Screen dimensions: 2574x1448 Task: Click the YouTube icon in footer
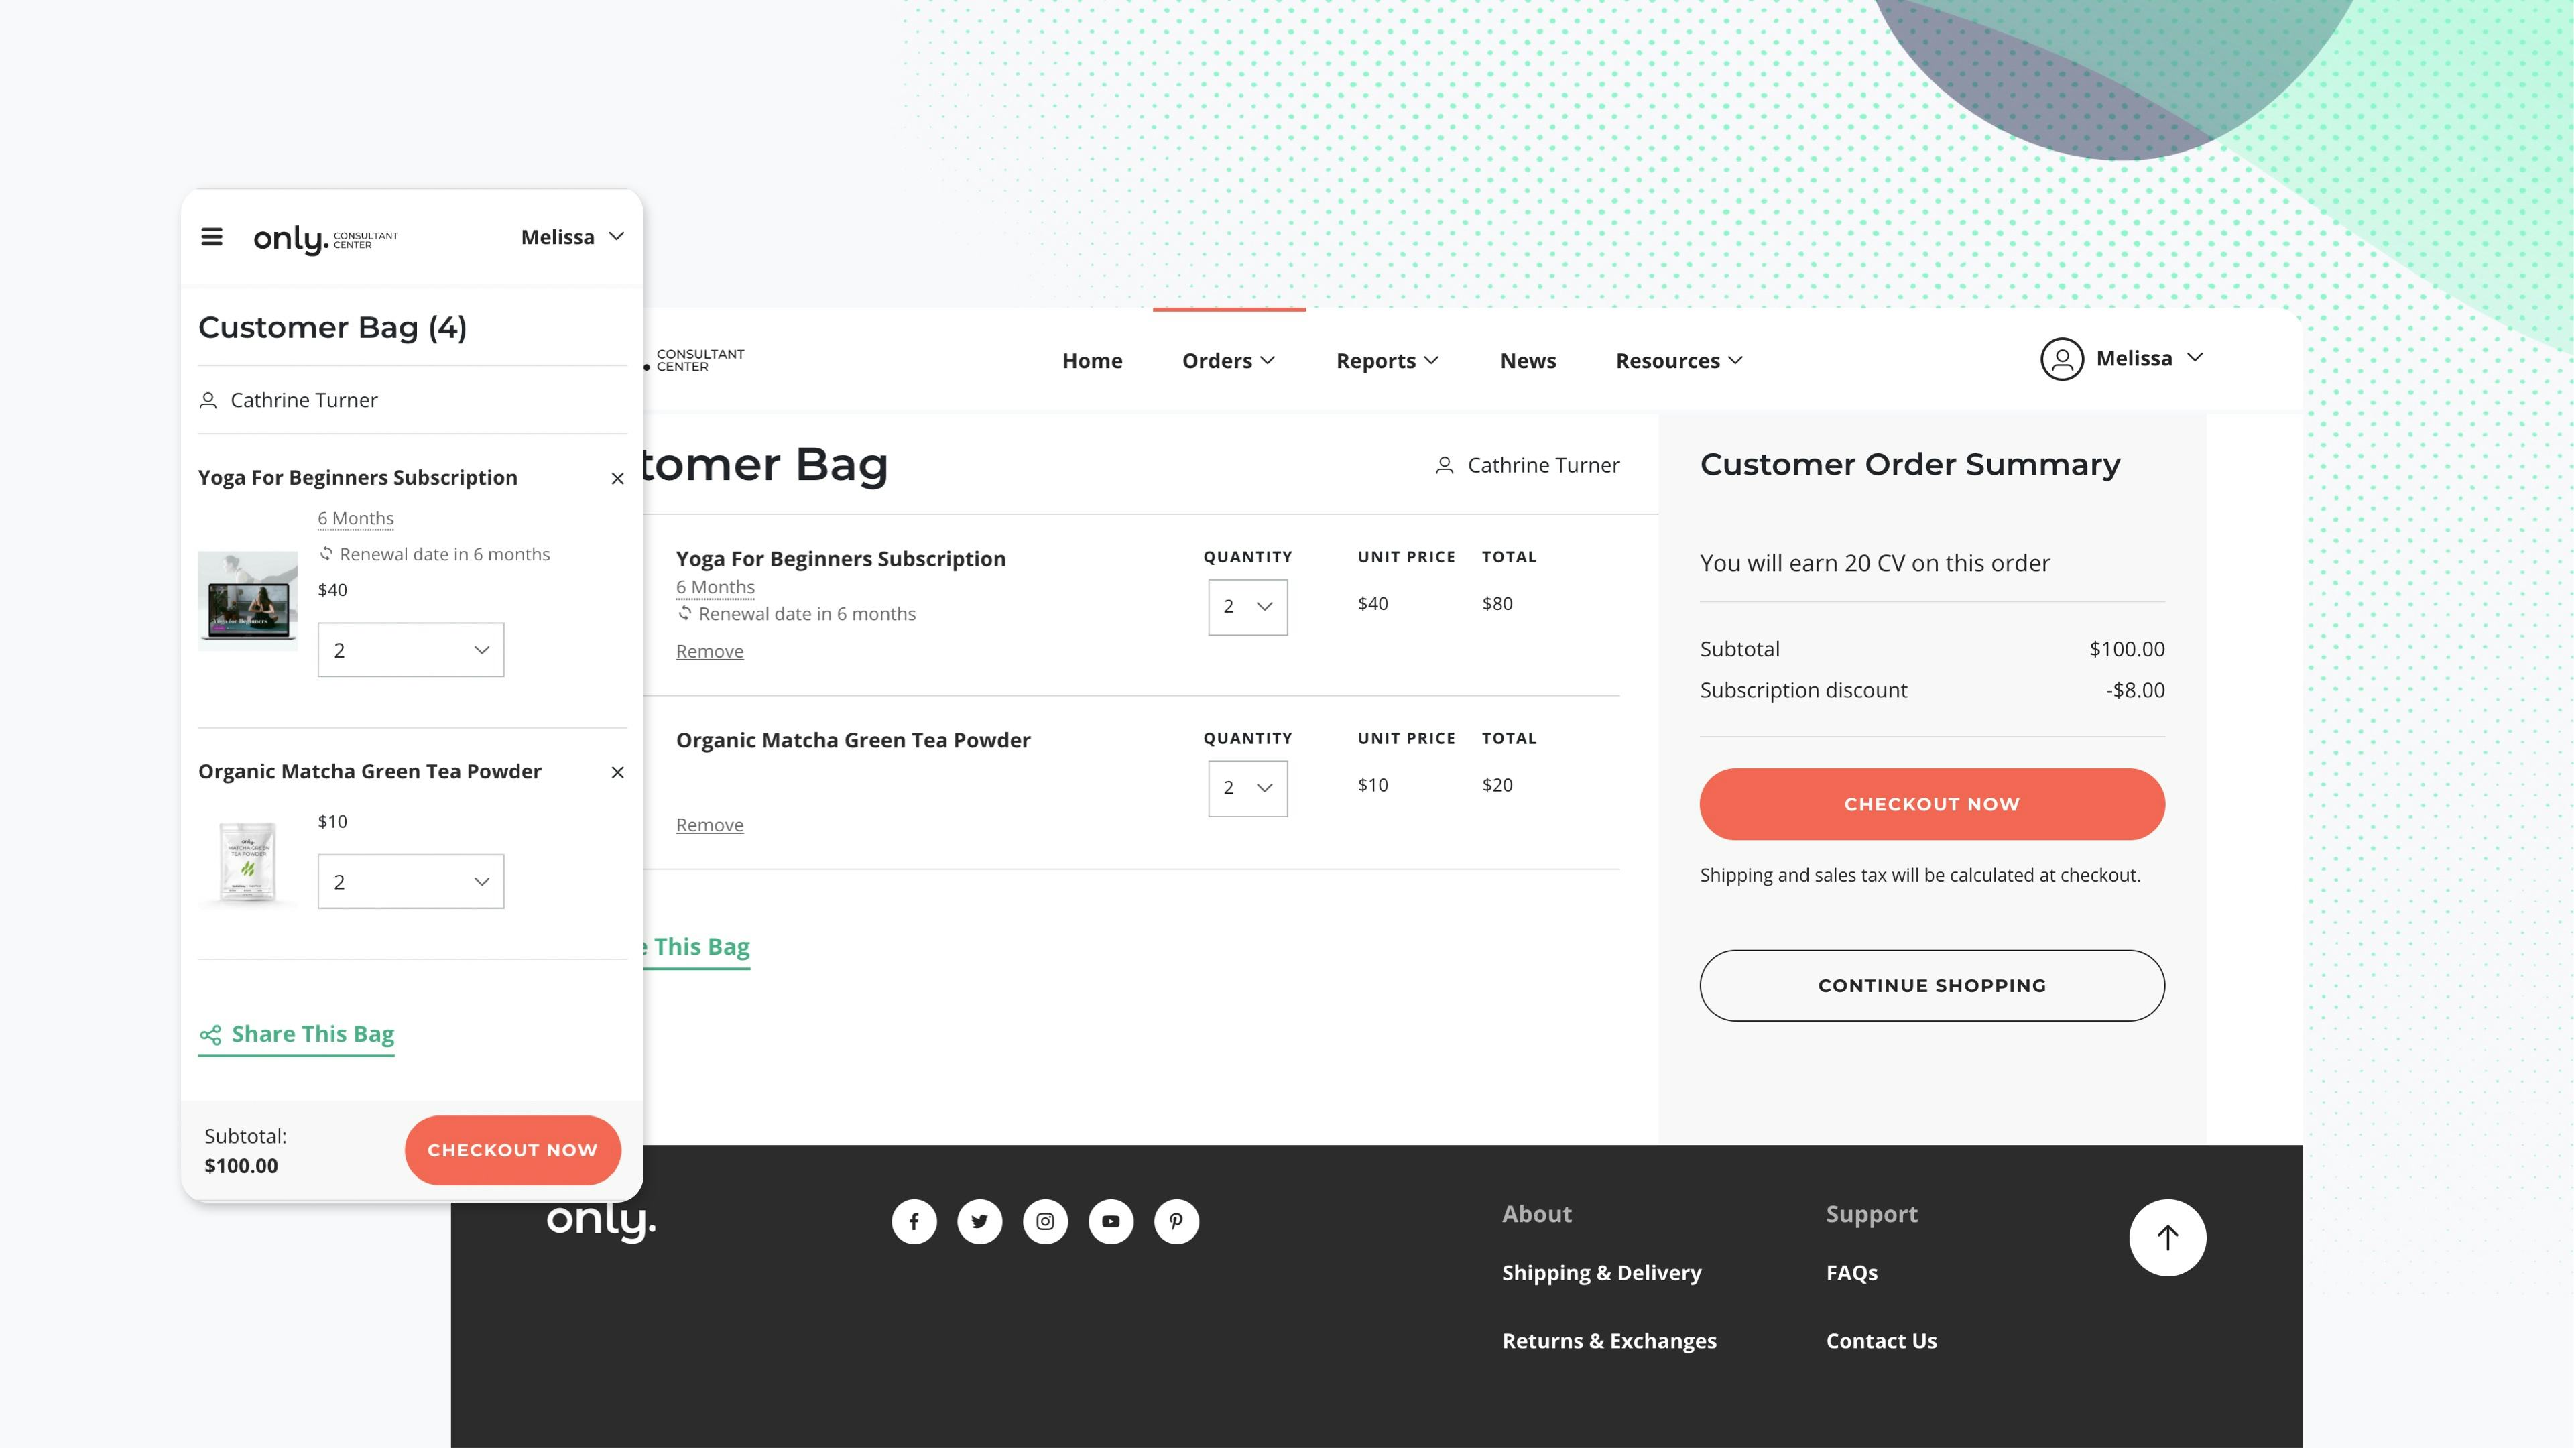pyautogui.click(x=1110, y=1221)
